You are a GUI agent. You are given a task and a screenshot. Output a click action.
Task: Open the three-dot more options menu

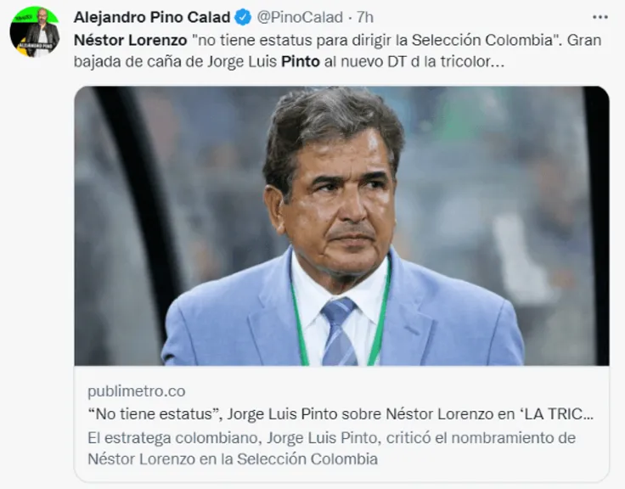600,17
